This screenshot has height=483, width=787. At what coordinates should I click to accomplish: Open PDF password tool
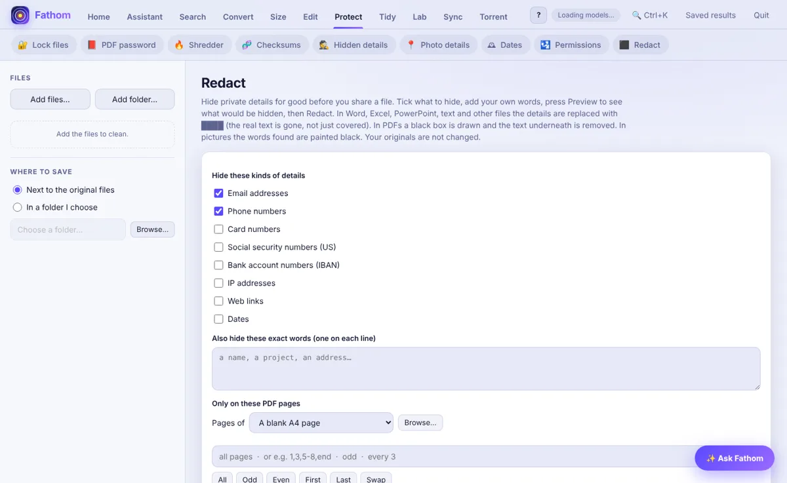(x=122, y=45)
